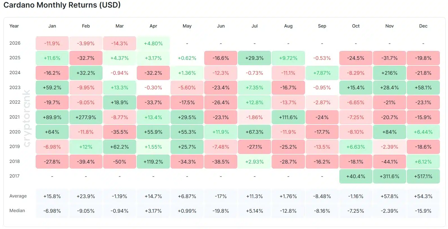Click the Median row label

[x=17, y=211]
